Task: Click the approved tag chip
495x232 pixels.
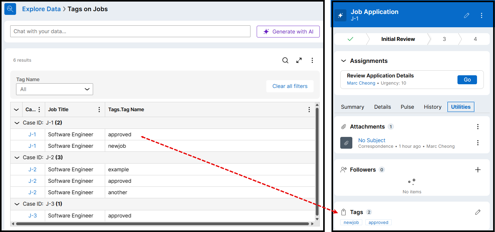Action: tap(378, 222)
